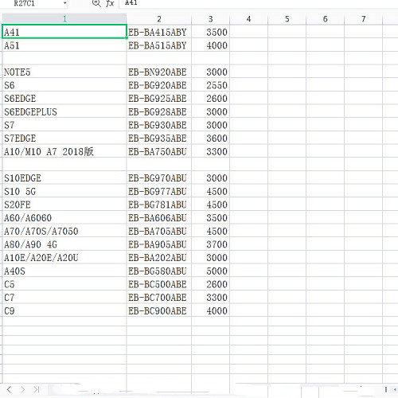The image size is (398, 398).
Task: Select the A60/A6060 cell
Action: click(x=64, y=217)
